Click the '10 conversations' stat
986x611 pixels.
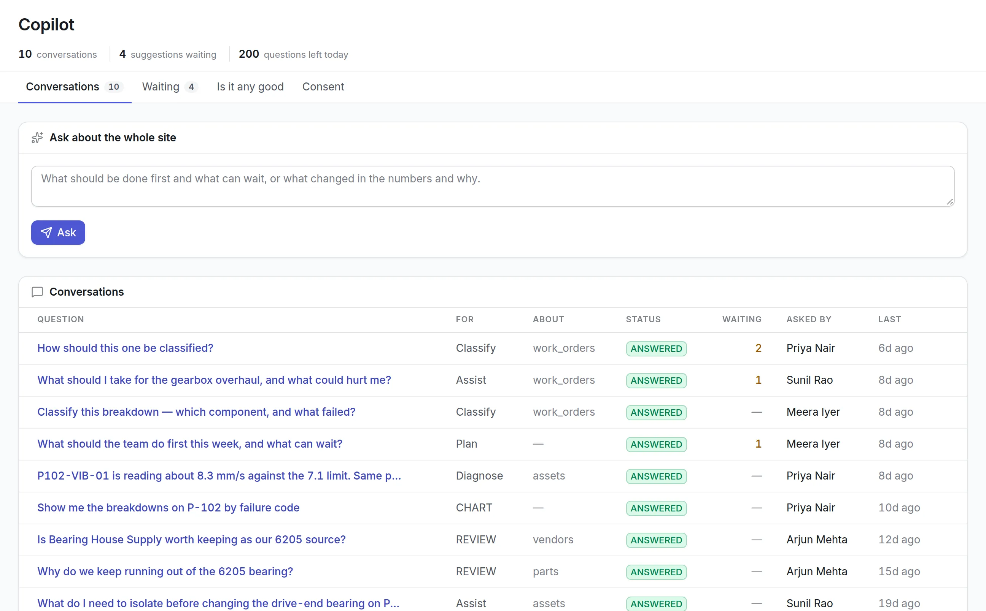[x=57, y=54]
